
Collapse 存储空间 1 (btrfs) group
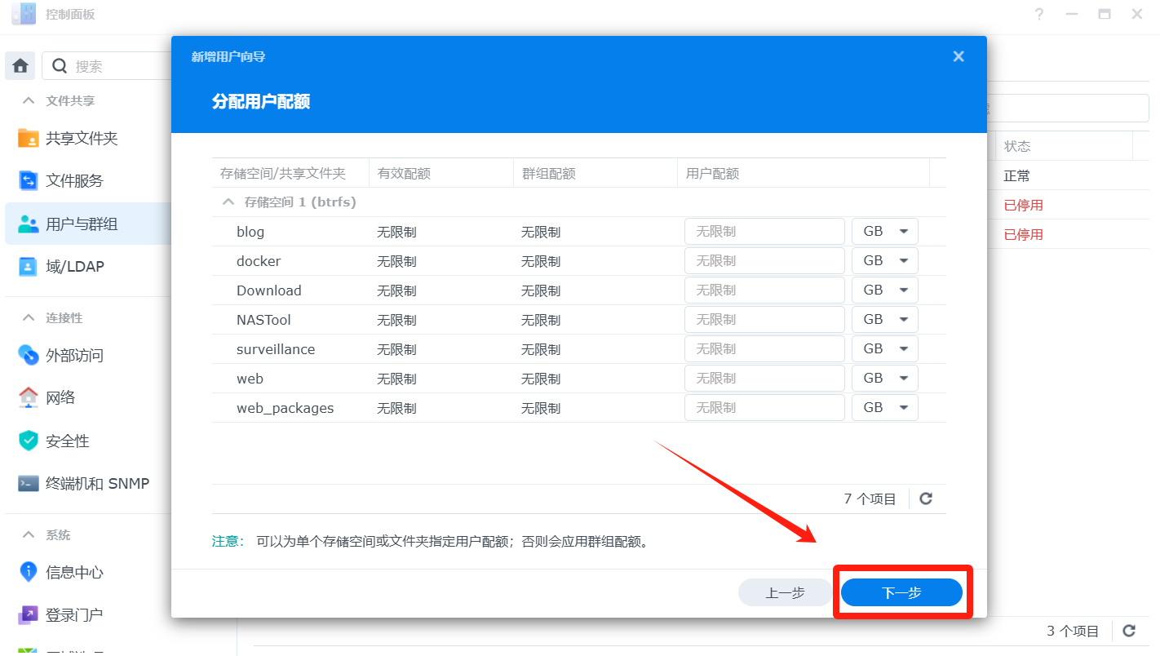(228, 202)
